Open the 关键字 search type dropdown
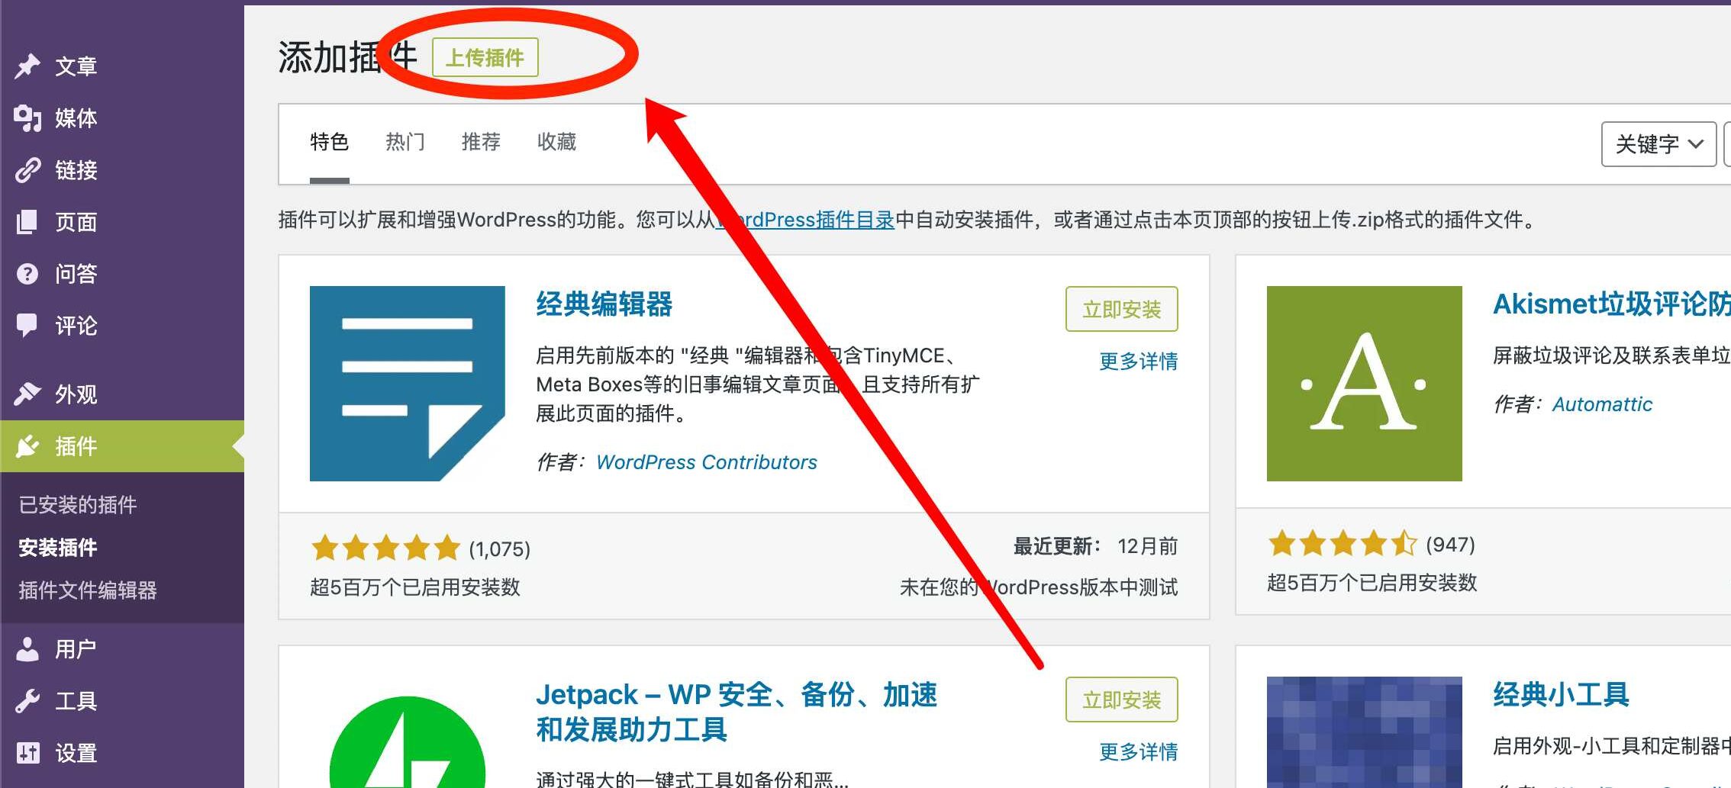Image resolution: width=1731 pixels, height=788 pixels. click(1658, 144)
